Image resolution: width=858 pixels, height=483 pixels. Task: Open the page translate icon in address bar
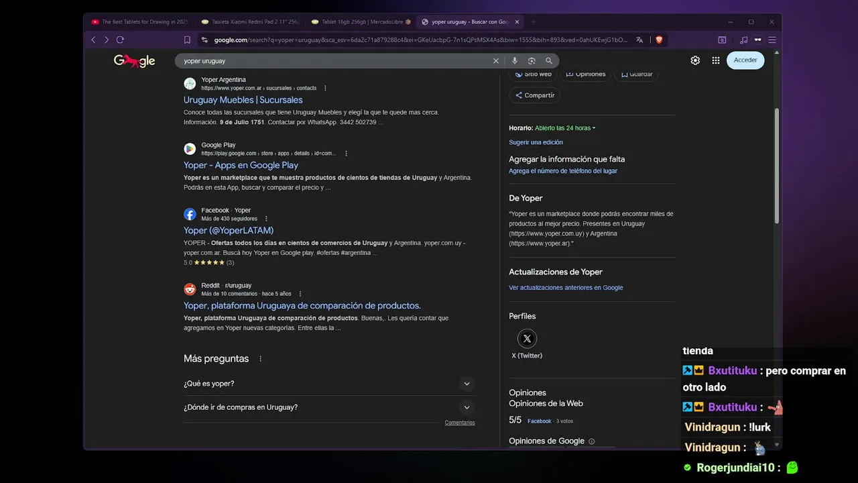(639, 40)
